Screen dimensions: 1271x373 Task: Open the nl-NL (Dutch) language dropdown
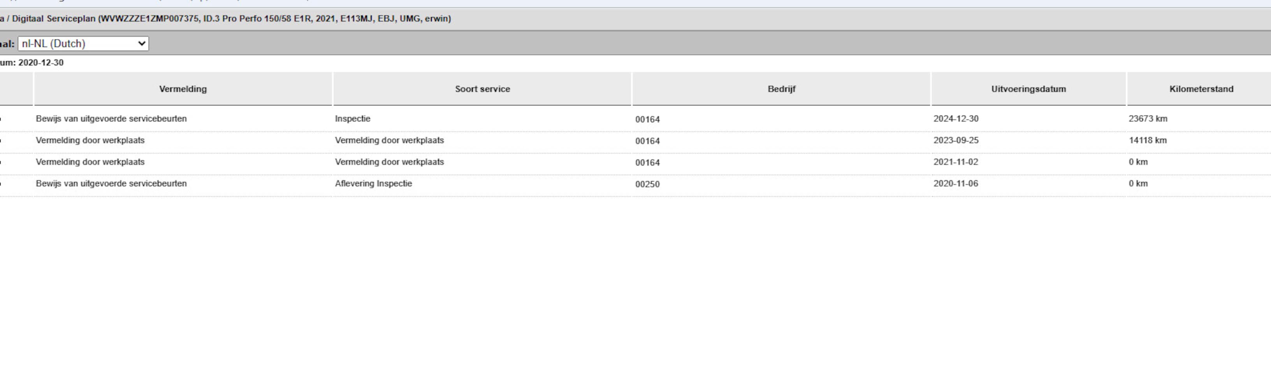(x=83, y=44)
